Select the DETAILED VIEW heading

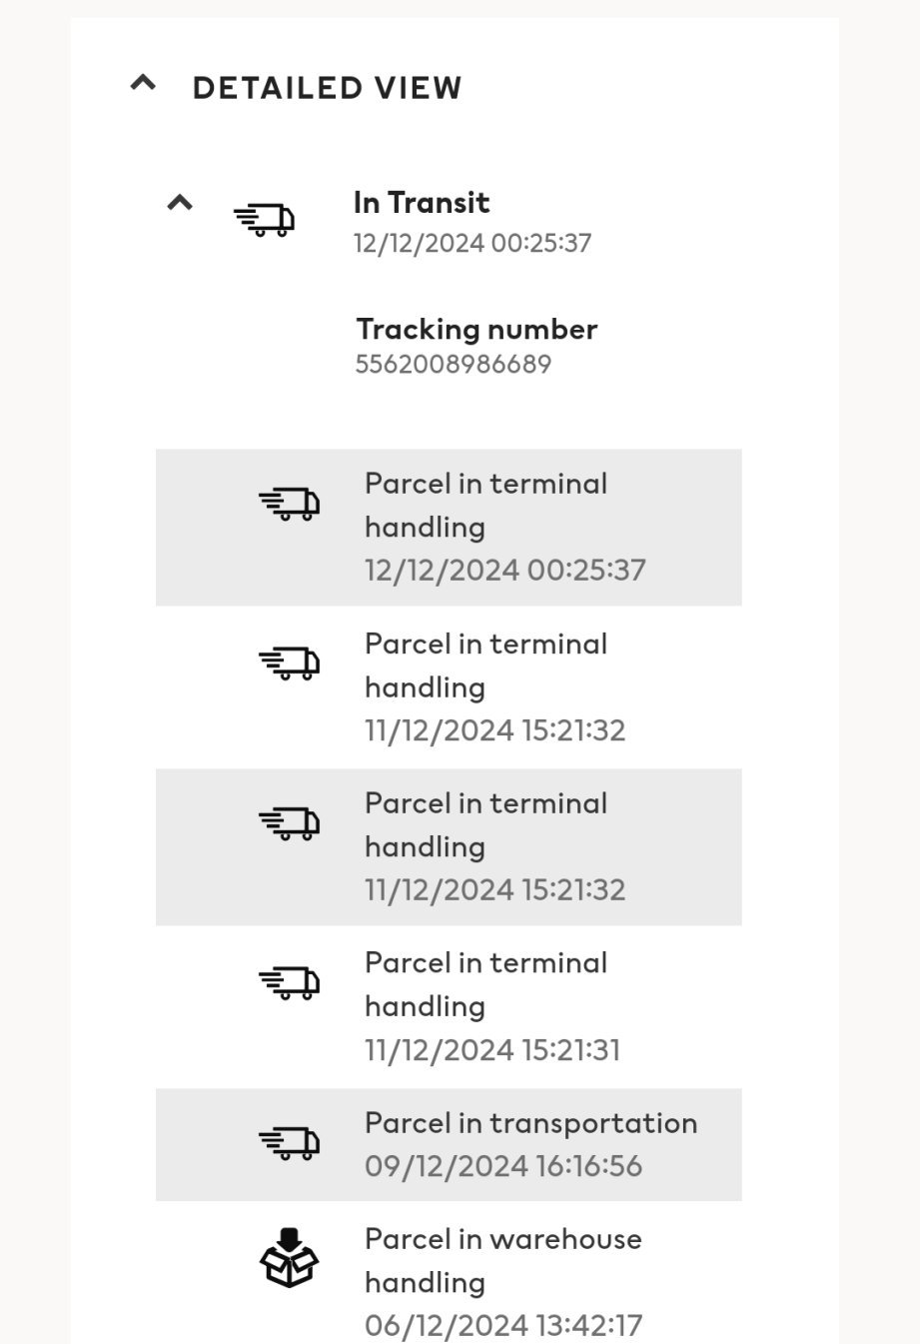[x=327, y=88]
